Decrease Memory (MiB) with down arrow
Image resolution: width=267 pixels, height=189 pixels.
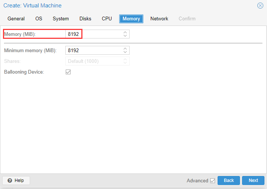click(125, 36)
